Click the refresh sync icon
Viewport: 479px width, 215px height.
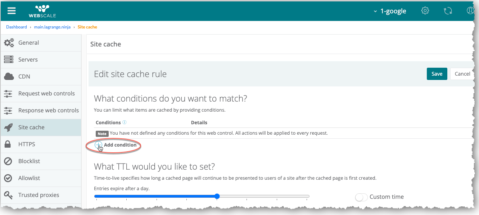[x=448, y=11]
